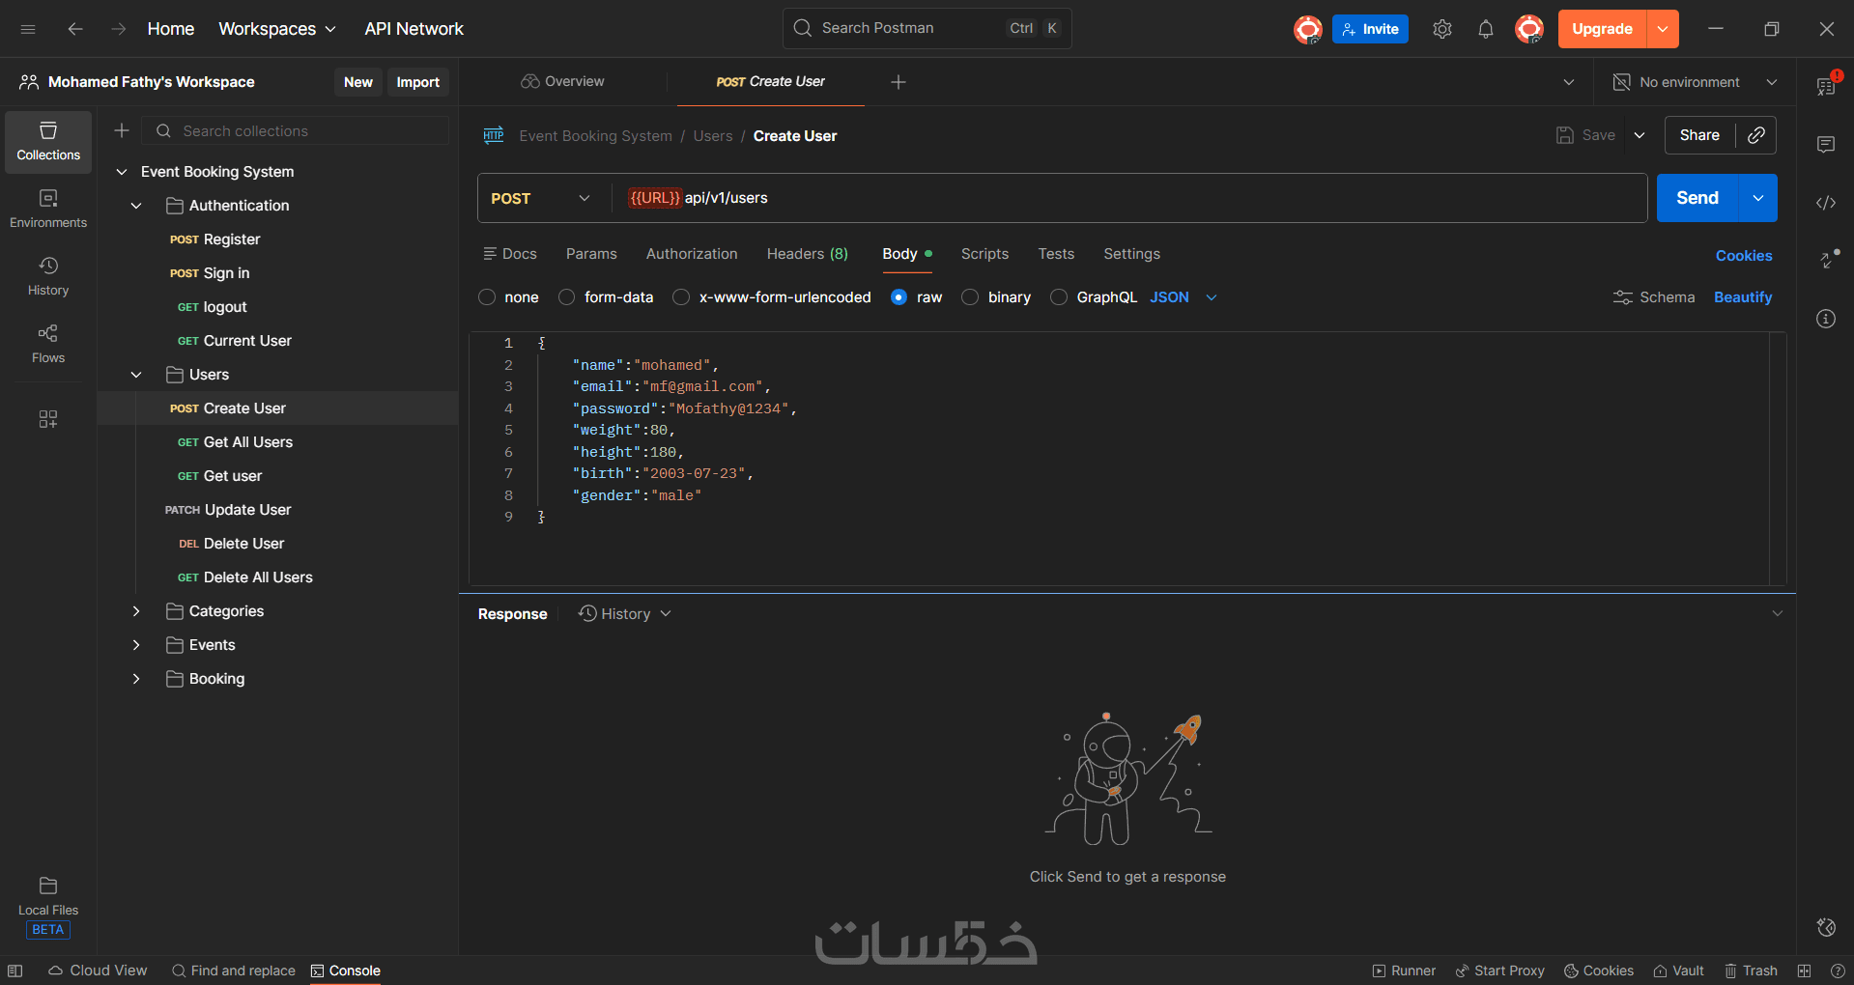The height and width of the screenshot is (985, 1854).
Task: Open response History dropdown
Action: pos(625,614)
